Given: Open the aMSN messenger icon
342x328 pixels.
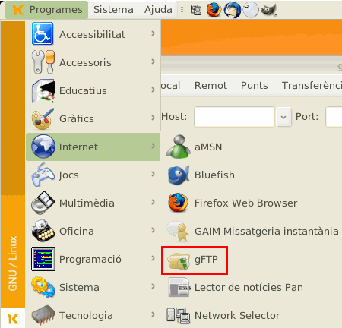Looking at the screenshot, I should pyautogui.click(x=179, y=147).
